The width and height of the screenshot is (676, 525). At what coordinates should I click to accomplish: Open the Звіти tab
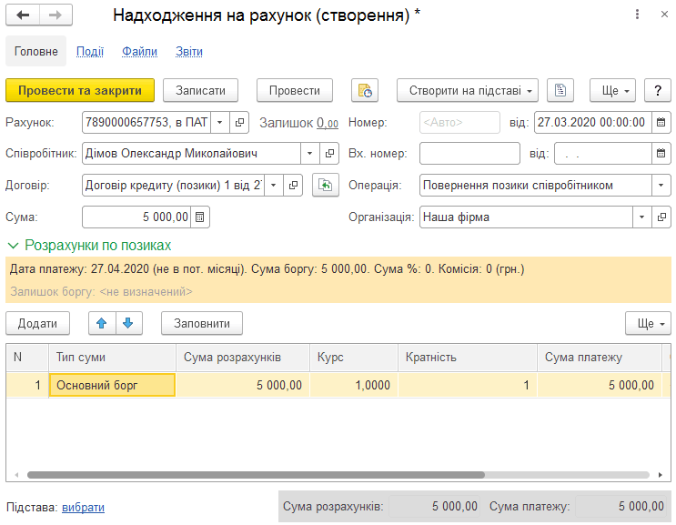[x=189, y=51]
